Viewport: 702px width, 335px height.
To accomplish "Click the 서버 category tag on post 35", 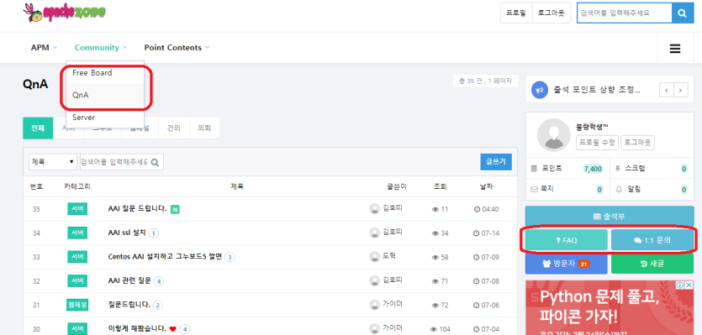I will click(77, 209).
